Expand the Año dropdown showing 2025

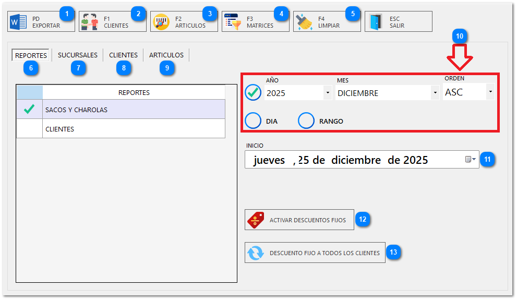point(328,93)
